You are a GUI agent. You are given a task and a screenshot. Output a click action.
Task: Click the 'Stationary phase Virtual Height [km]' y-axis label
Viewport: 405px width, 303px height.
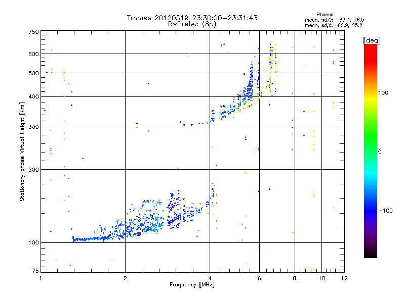22,151
